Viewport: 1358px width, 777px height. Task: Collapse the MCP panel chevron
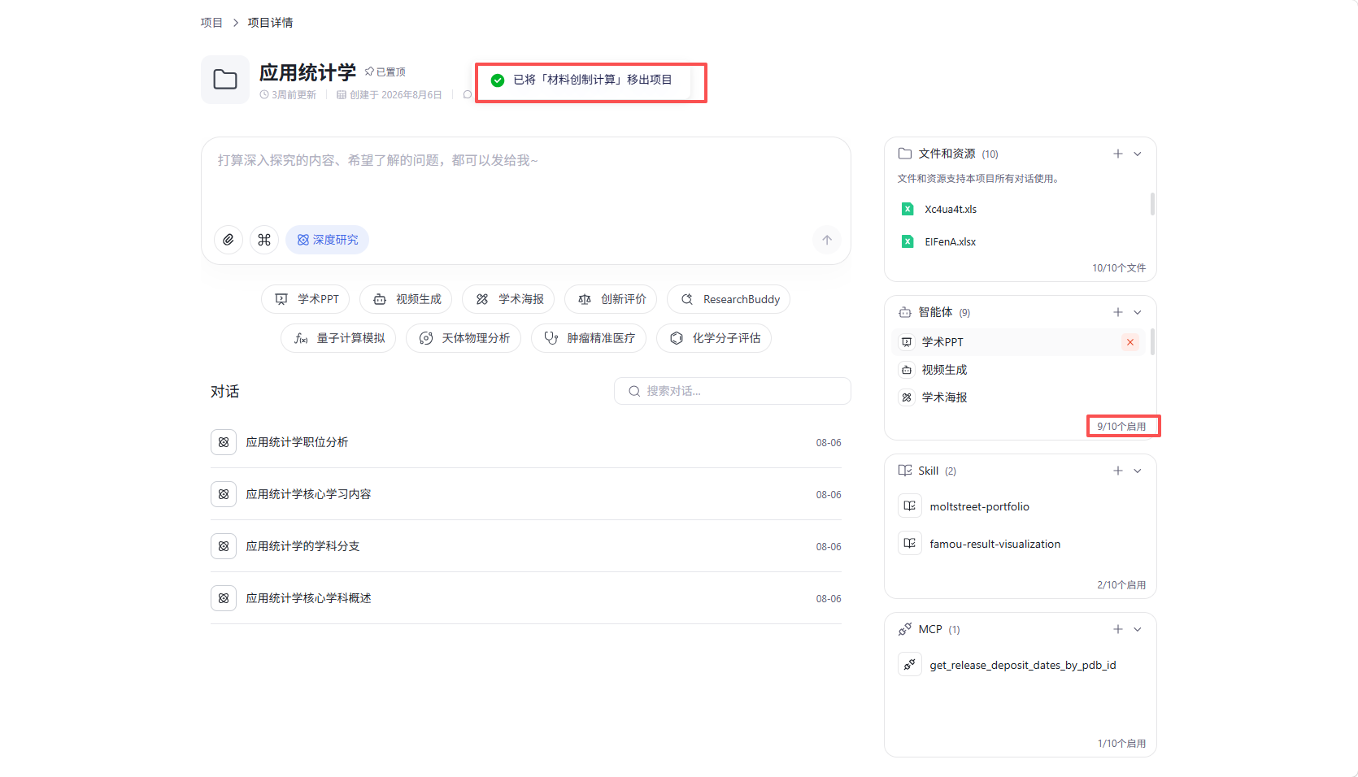pos(1138,629)
